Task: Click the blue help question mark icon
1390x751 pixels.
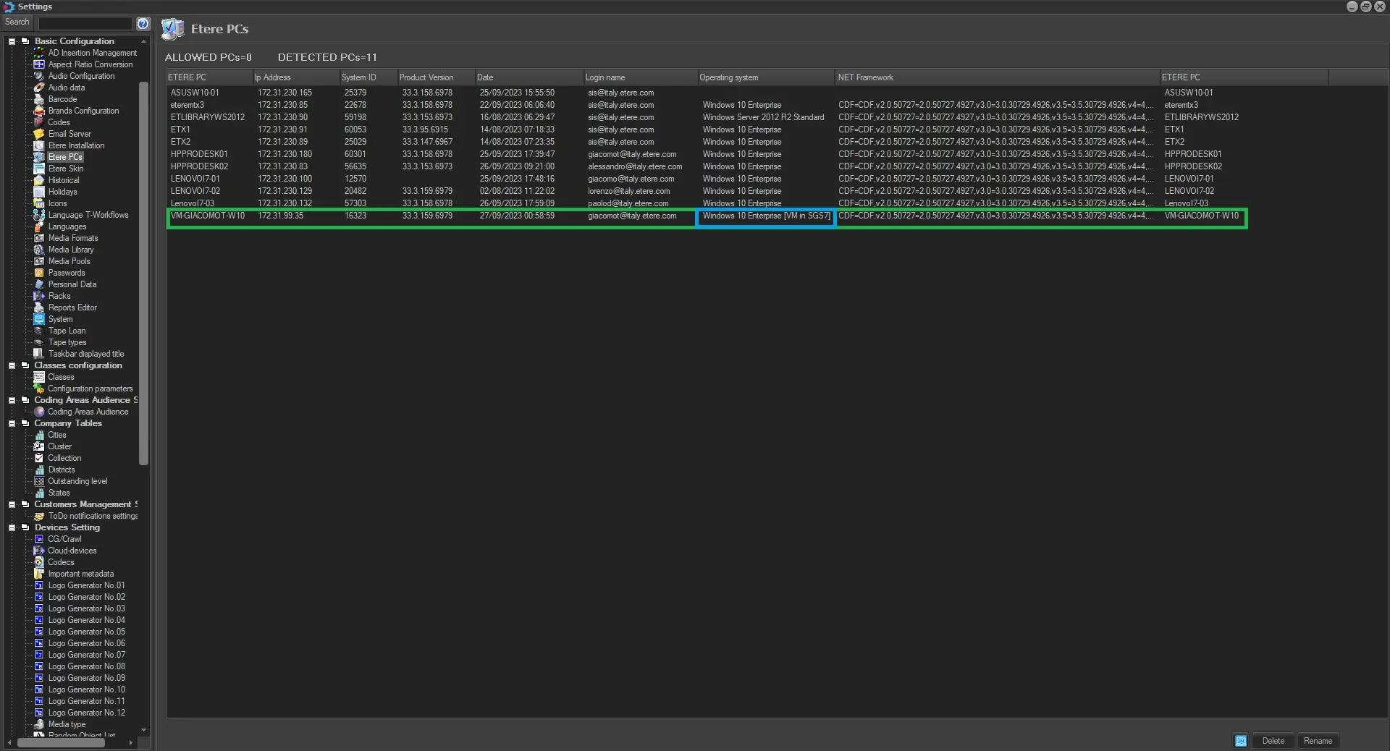Action: click(143, 24)
